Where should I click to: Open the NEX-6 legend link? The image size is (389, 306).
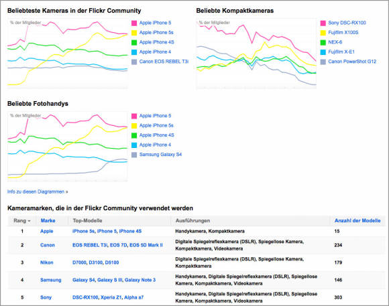335,42
